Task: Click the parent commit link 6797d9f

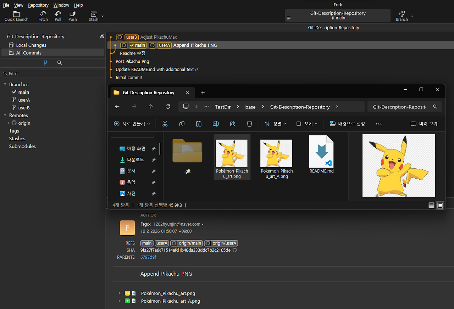Action: 148,257
